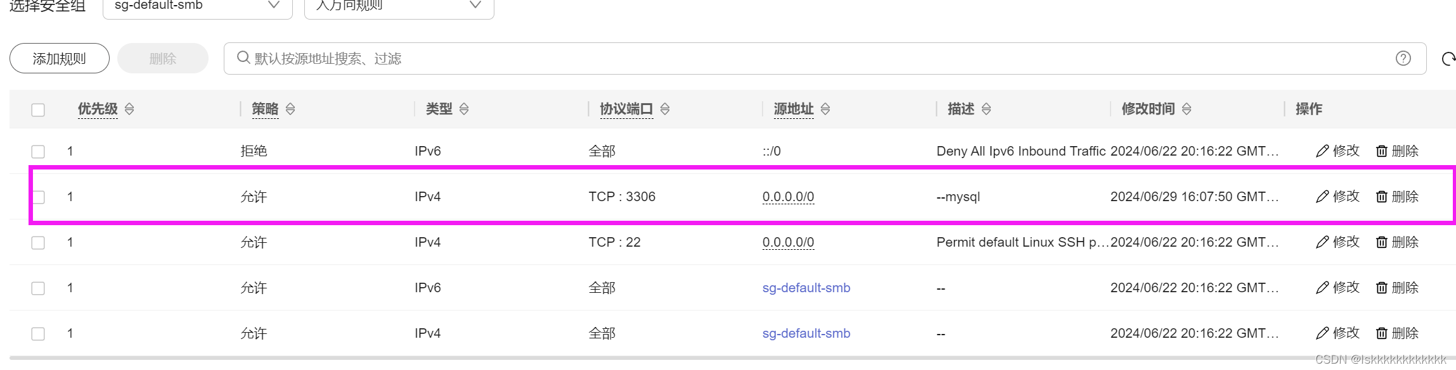Click the greyed-out 删除 batch button
The image size is (1456, 370).
pos(163,58)
